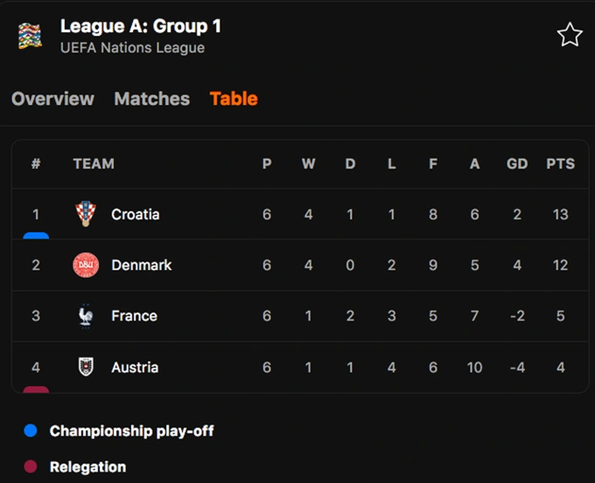The width and height of the screenshot is (595, 483).
Task: Click the Austria team crest
Action: click(86, 367)
